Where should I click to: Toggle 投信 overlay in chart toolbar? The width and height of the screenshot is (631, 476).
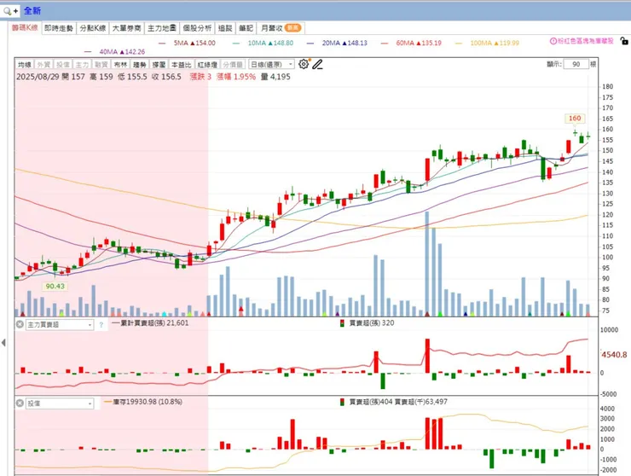[x=62, y=65]
